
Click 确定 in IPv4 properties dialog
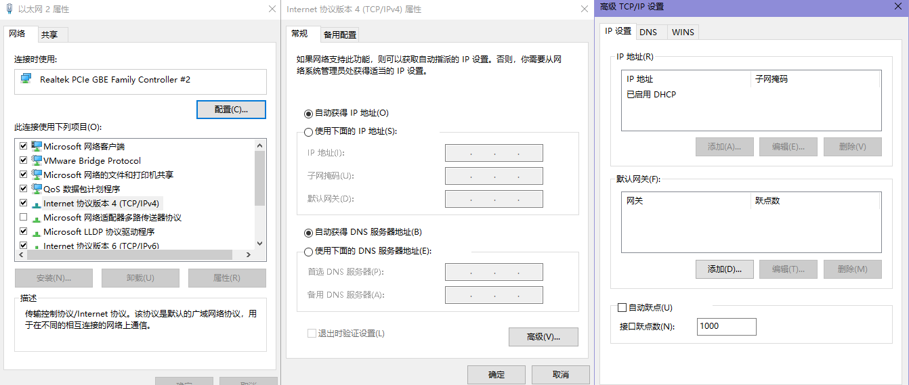496,375
